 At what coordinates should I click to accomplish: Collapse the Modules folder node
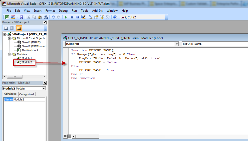(x=9, y=54)
